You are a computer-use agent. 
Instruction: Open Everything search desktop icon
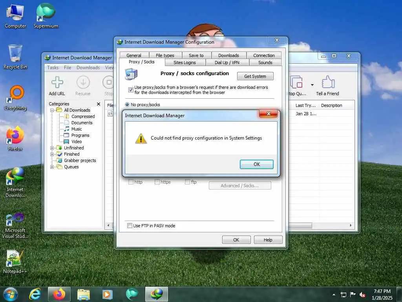click(x=15, y=98)
